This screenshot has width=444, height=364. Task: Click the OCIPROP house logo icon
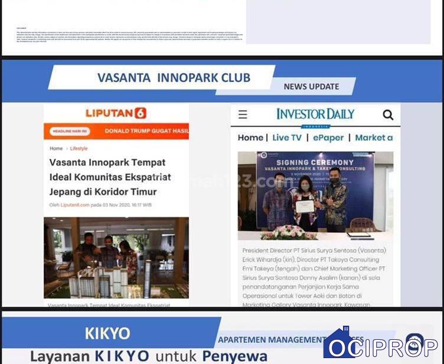339,343
